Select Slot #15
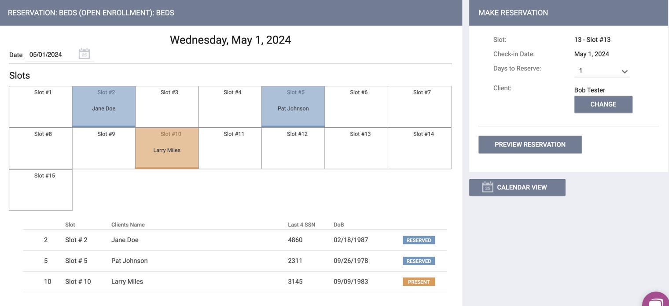Screen dimensions: 669x306 (40, 190)
